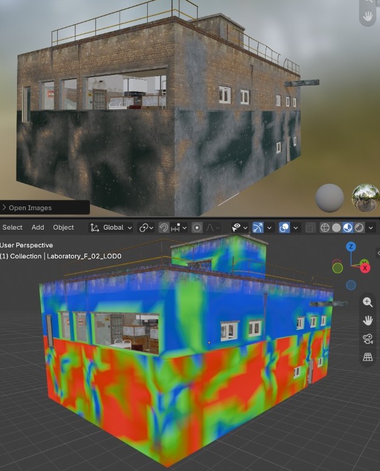This screenshot has height=471, width=380.
Task: Toggle proportional editing
Action: pyautogui.click(x=197, y=228)
